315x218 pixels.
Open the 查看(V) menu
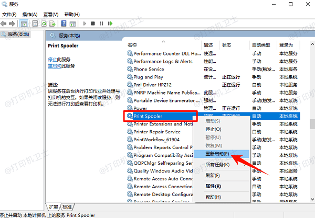click(x=51, y=14)
